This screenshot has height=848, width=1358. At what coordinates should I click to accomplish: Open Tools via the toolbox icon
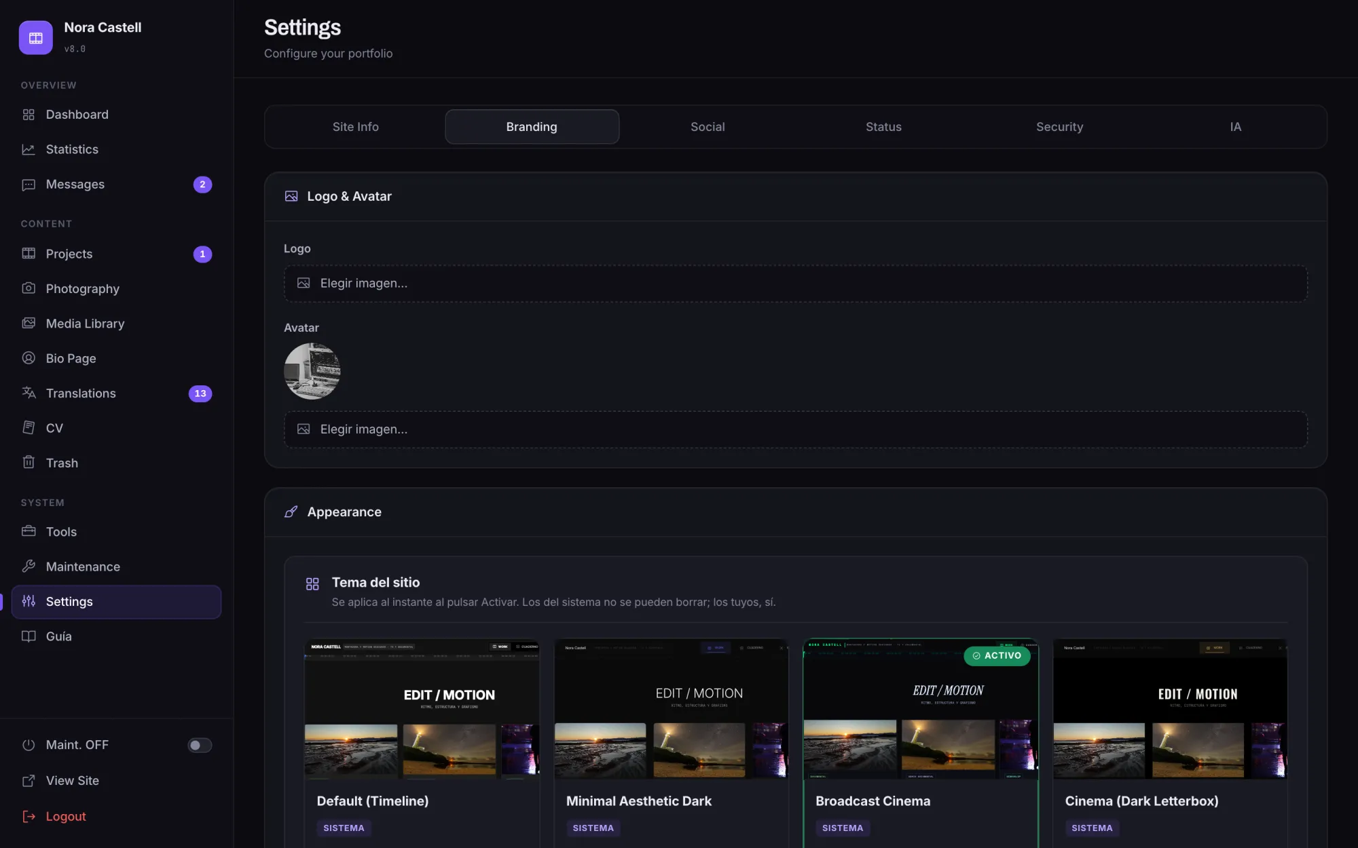tap(29, 531)
